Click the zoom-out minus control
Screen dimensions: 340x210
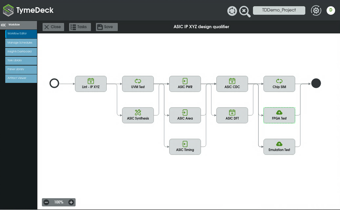(46, 202)
